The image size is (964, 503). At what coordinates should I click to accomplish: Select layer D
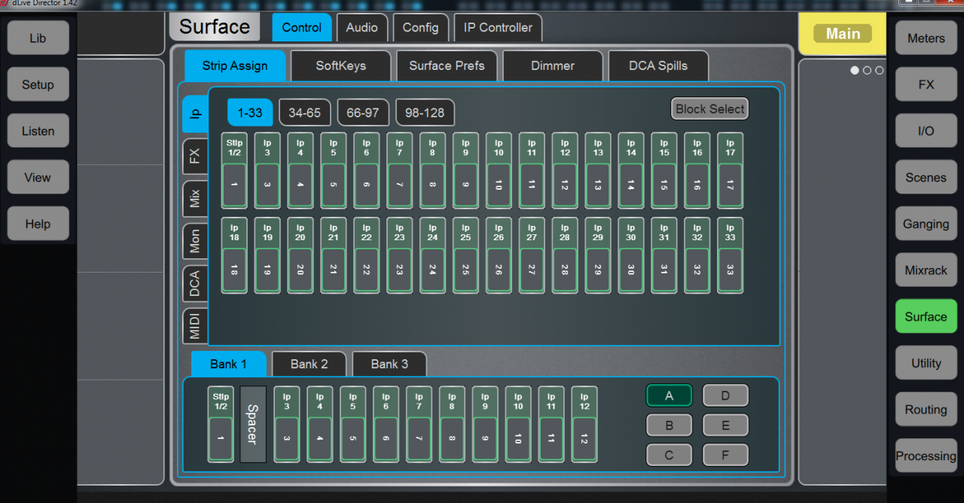pos(725,395)
